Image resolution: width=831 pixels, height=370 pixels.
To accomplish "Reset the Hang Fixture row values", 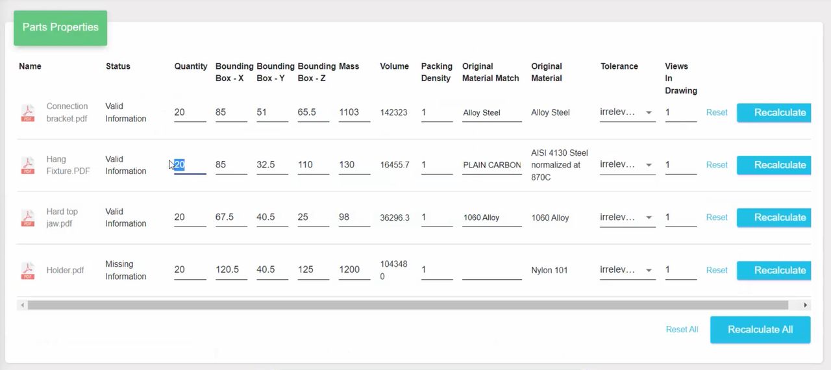I will click(717, 165).
